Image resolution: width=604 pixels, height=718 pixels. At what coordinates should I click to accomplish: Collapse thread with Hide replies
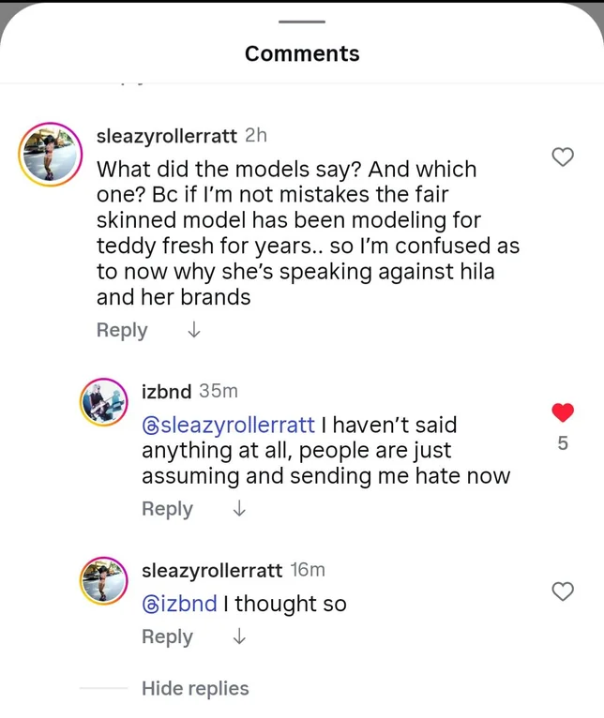[x=195, y=688]
